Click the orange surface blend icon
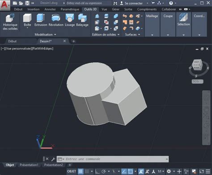This screenshot has width=212, height=175. click(125, 16)
